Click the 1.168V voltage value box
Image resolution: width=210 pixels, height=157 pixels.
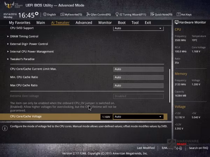point(106,117)
